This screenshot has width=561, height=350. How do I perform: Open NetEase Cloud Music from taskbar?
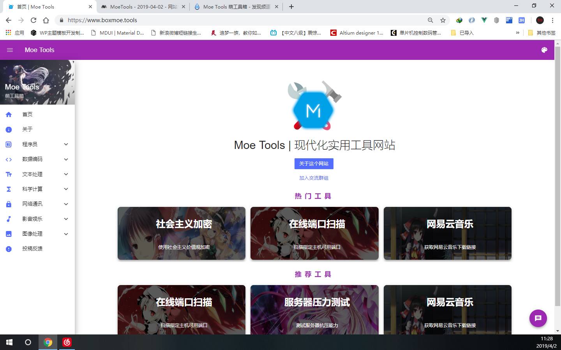67,342
